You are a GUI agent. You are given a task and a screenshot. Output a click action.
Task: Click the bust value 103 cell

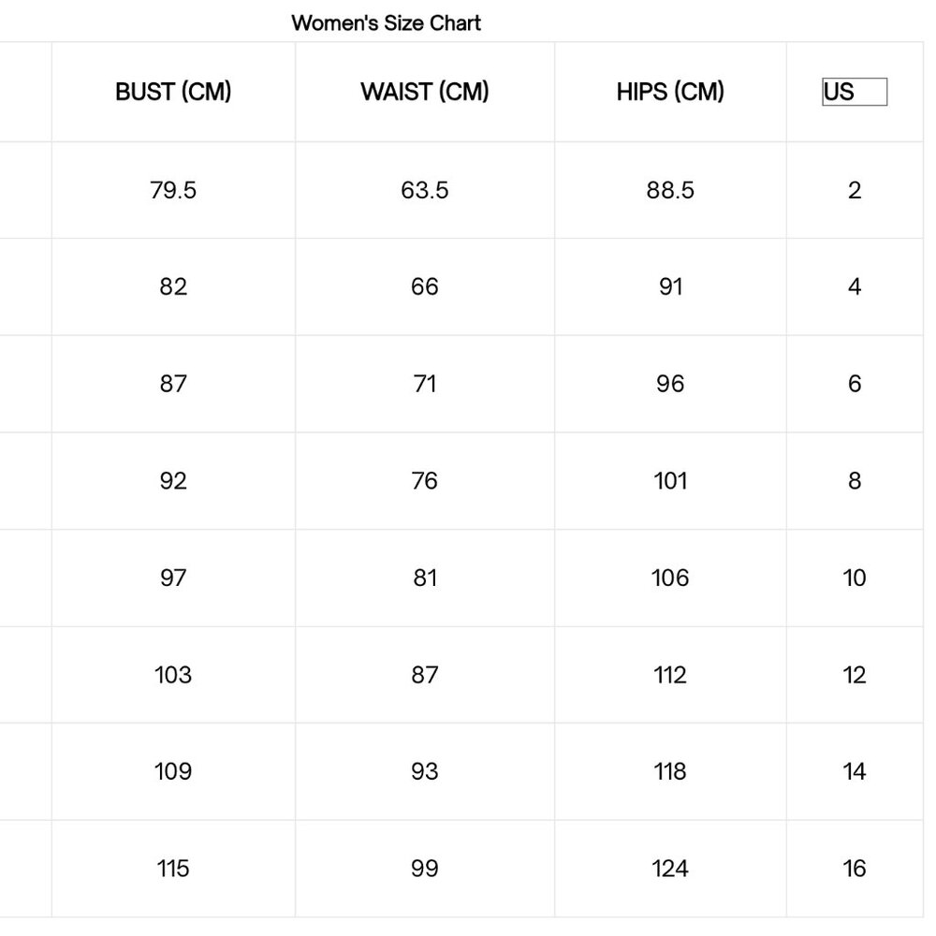pyautogui.click(x=173, y=675)
